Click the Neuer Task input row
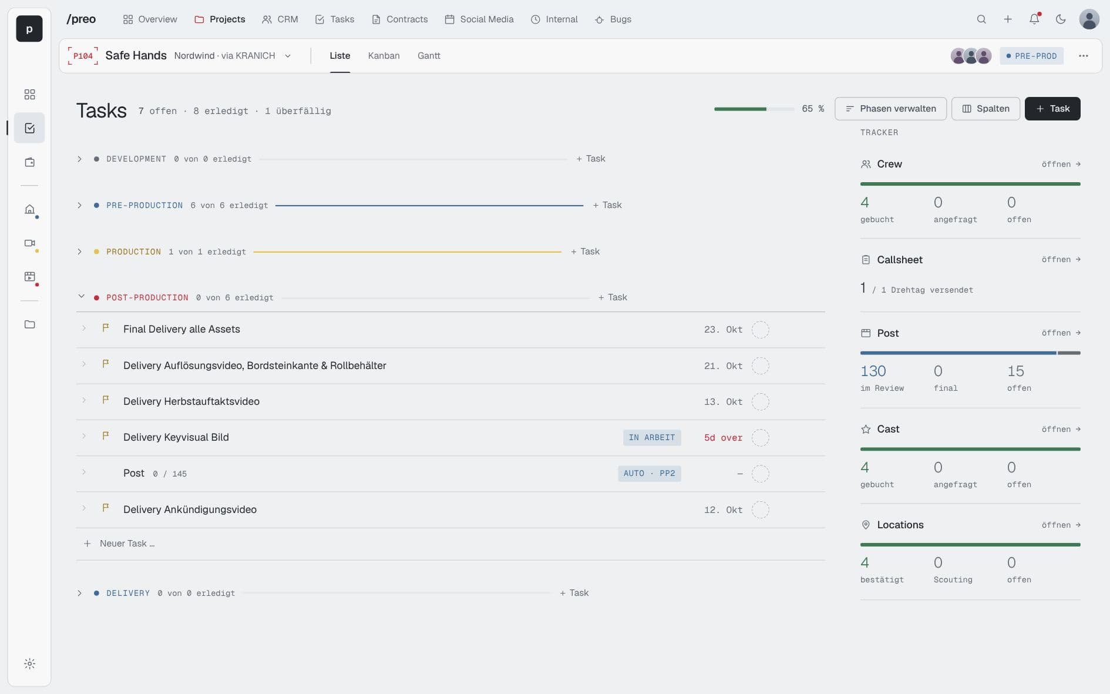The width and height of the screenshot is (1110, 694). [450, 544]
